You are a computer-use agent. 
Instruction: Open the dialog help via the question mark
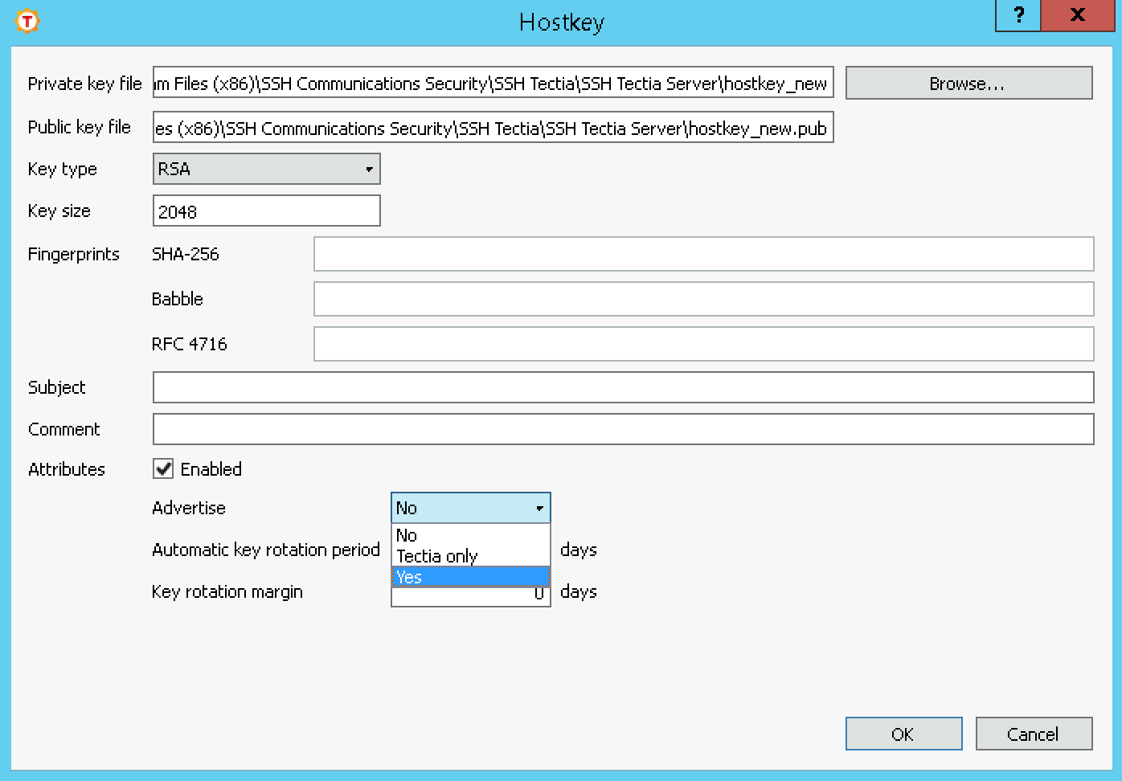[x=1018, y=15]
